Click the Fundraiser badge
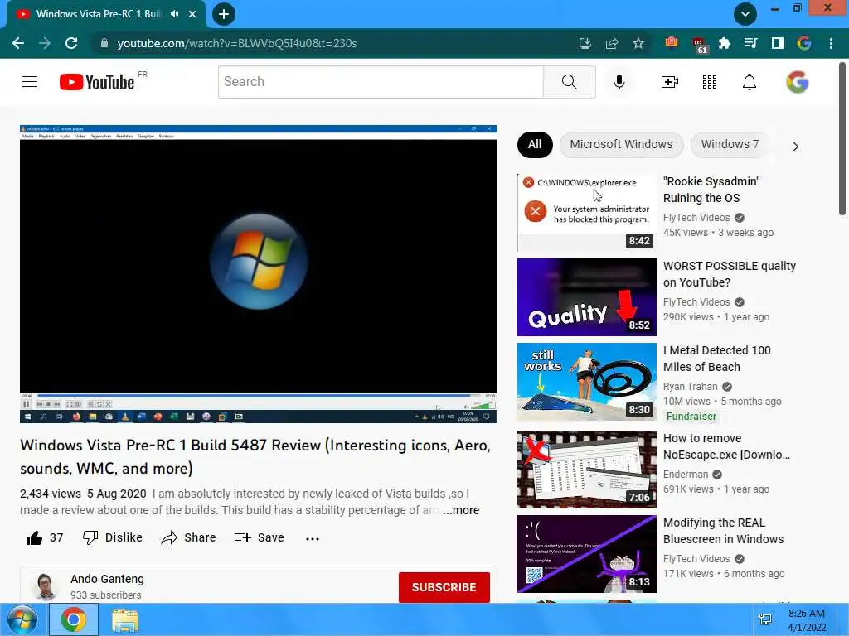The height and width of the screenshot is (636, 849). (x=691, y=416)
